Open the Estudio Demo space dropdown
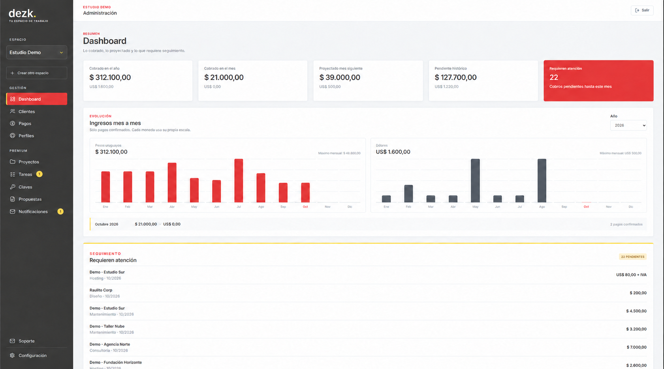 click(x=36, y=52)
